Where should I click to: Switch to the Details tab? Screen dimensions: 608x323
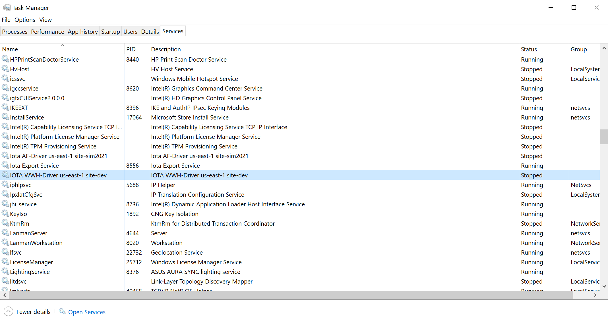(x=150, y=32)
